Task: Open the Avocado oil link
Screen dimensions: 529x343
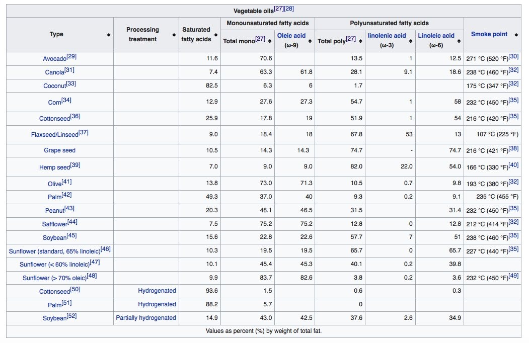Action: pyautogui.click(x=54, y=59)
